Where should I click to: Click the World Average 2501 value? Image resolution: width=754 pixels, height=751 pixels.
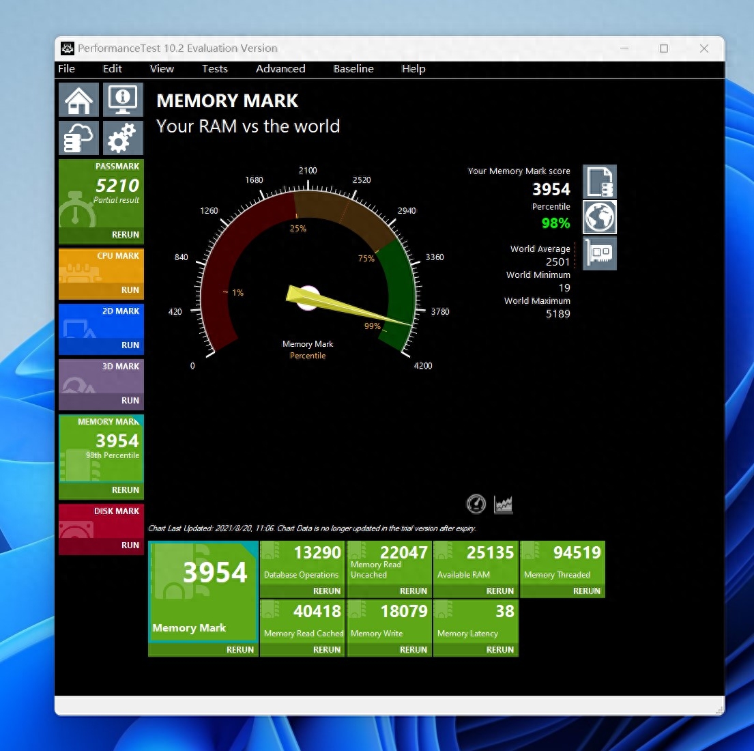(557, 261)
